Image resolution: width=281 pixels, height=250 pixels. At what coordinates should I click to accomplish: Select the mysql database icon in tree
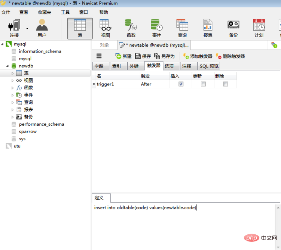tap(14, 59)
